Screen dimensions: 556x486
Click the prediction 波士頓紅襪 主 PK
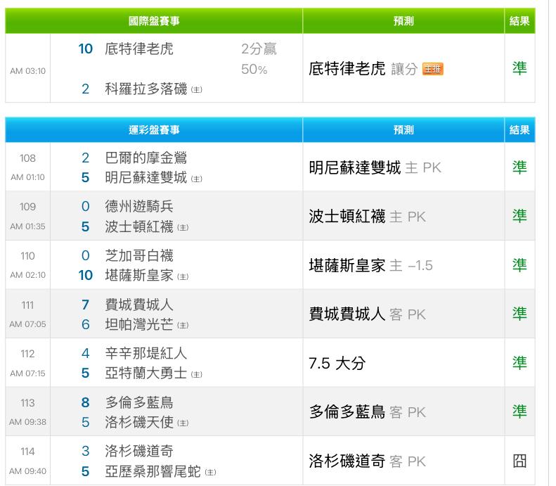tap(367, 217)
